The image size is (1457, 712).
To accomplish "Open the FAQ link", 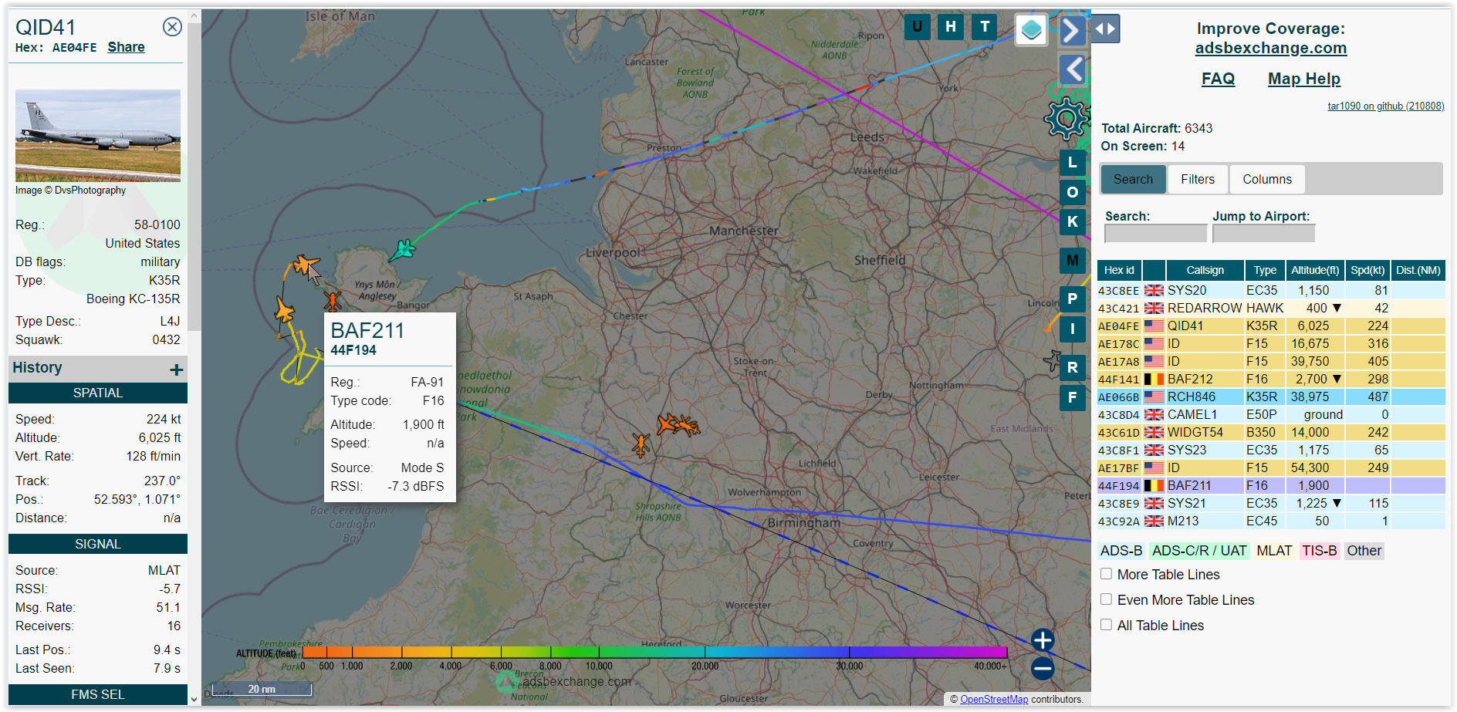I will pos(1218,79).
